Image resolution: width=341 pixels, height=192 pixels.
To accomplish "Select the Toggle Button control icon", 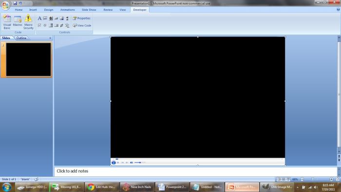I will 62,25.
